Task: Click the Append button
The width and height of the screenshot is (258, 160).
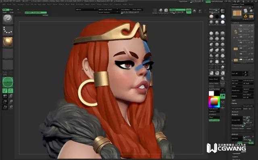Action: [248, 89]
